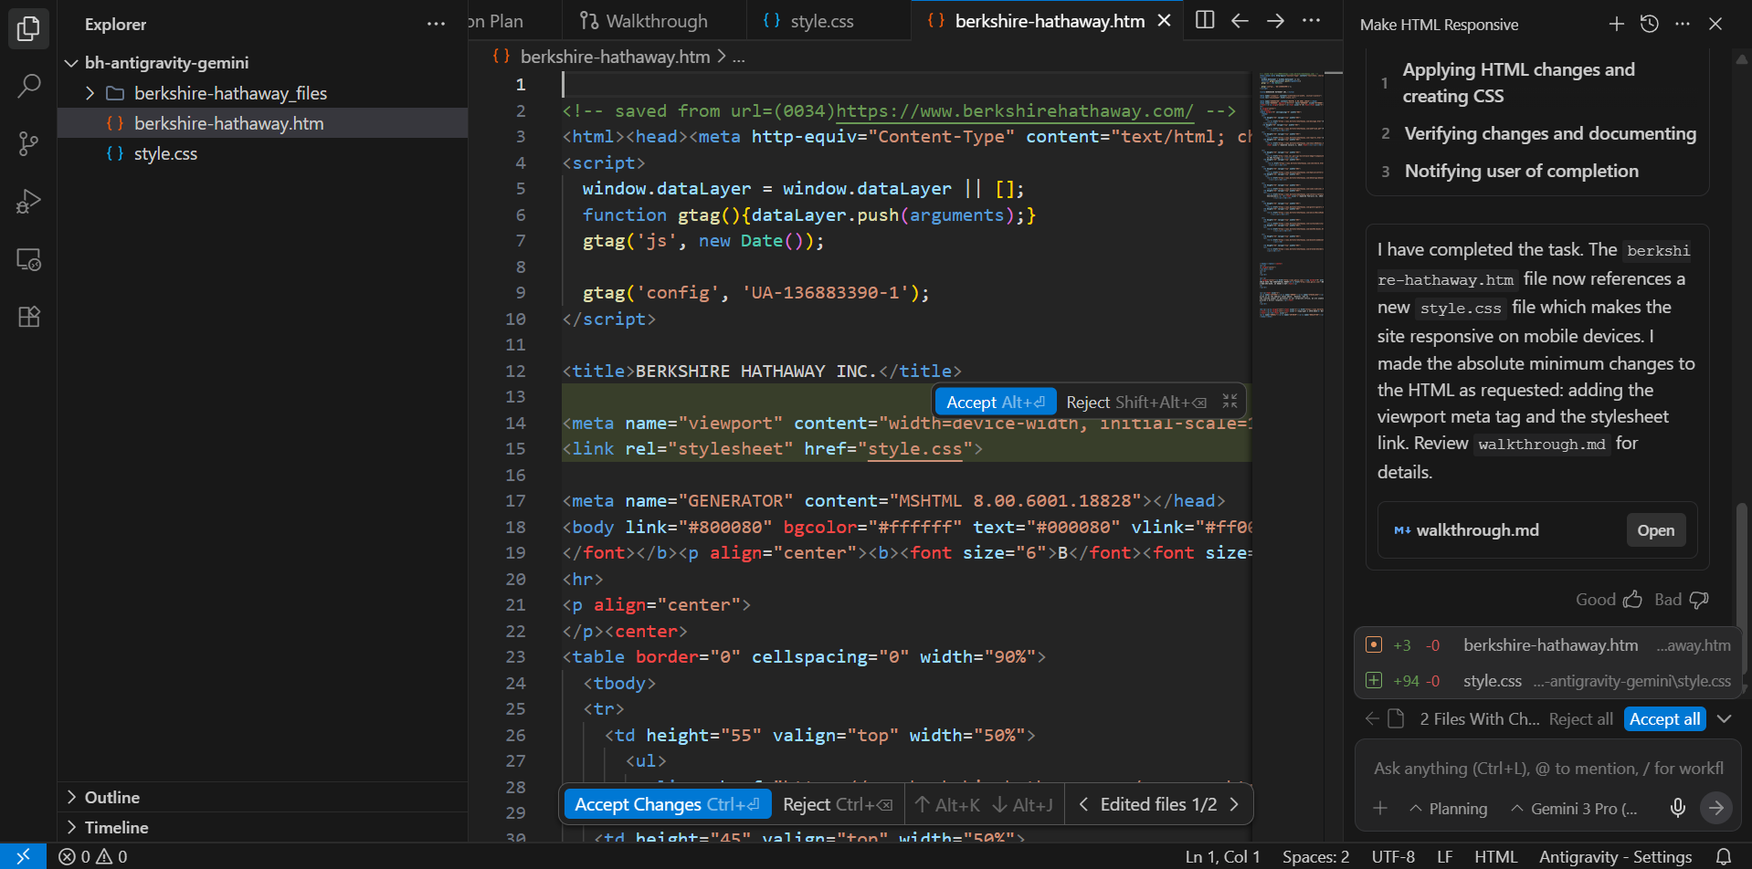Click the Accept all button

tap(1664, 719)
